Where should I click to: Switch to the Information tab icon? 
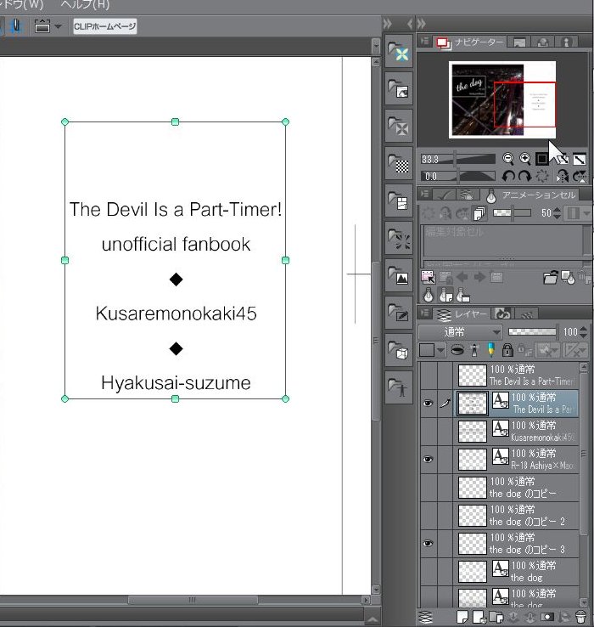pyautogui.click(x=567, y=42)
